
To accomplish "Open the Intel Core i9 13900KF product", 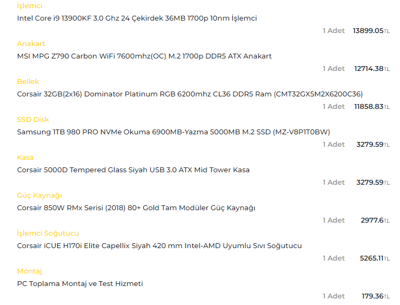I will [x=137, y=18].
